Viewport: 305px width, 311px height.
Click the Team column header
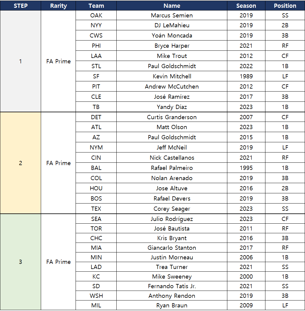coord(96,6)
